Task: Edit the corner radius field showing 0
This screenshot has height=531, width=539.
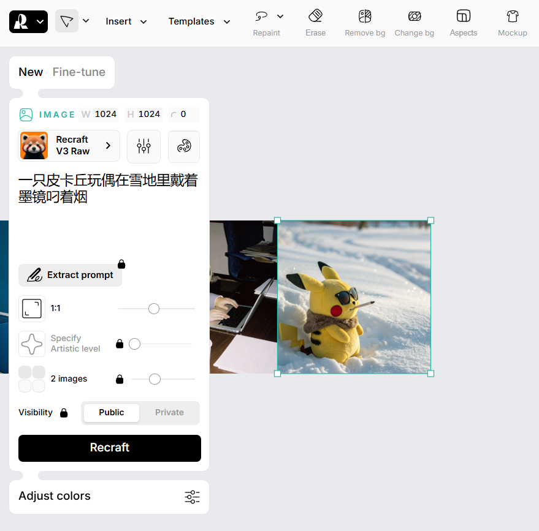Action: [x=183, y=115]
